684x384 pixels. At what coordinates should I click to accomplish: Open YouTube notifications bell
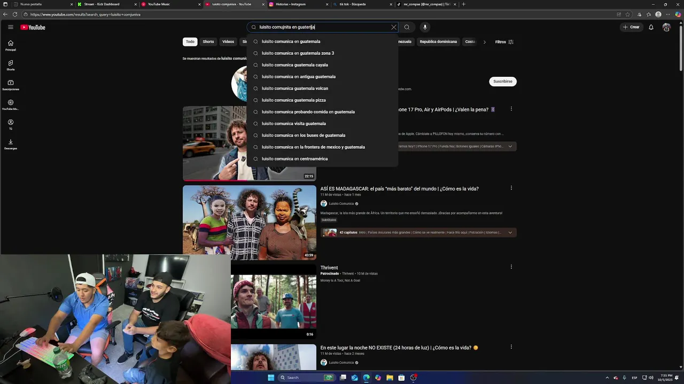(651, 27)
